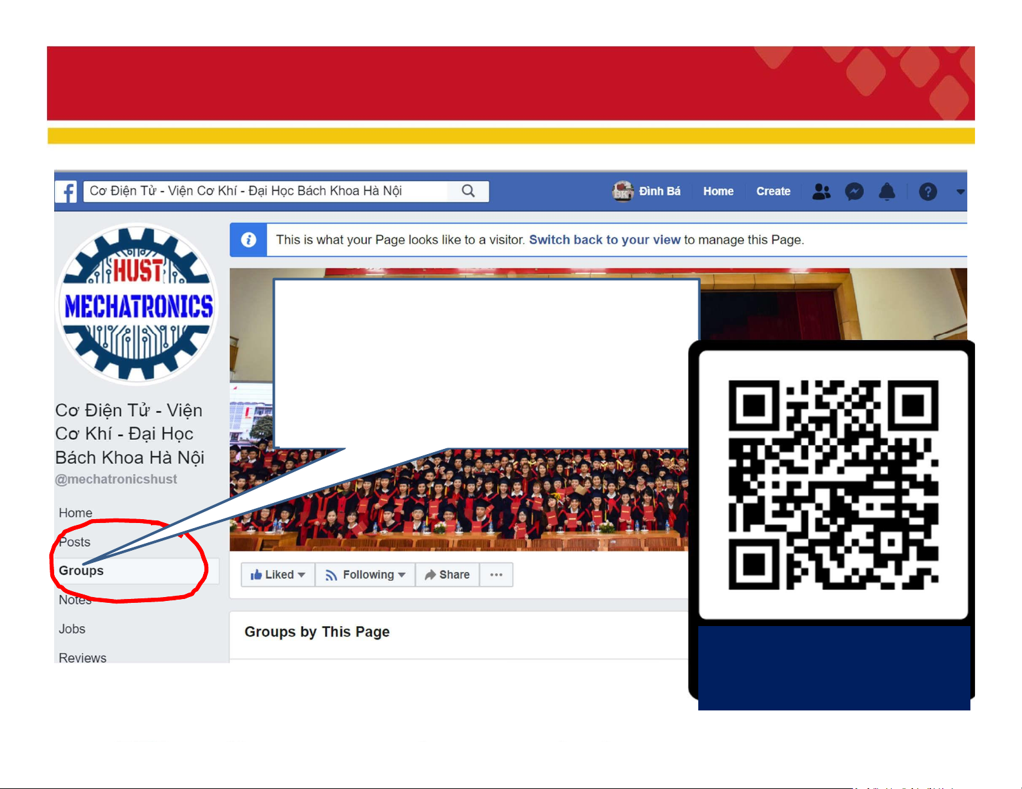
Task: Open the three-dots more options button
Action: (x=496, y=575)
